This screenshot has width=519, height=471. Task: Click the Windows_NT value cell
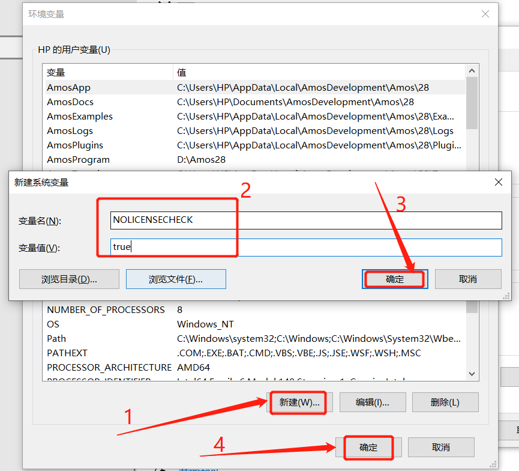coord(205,324)
